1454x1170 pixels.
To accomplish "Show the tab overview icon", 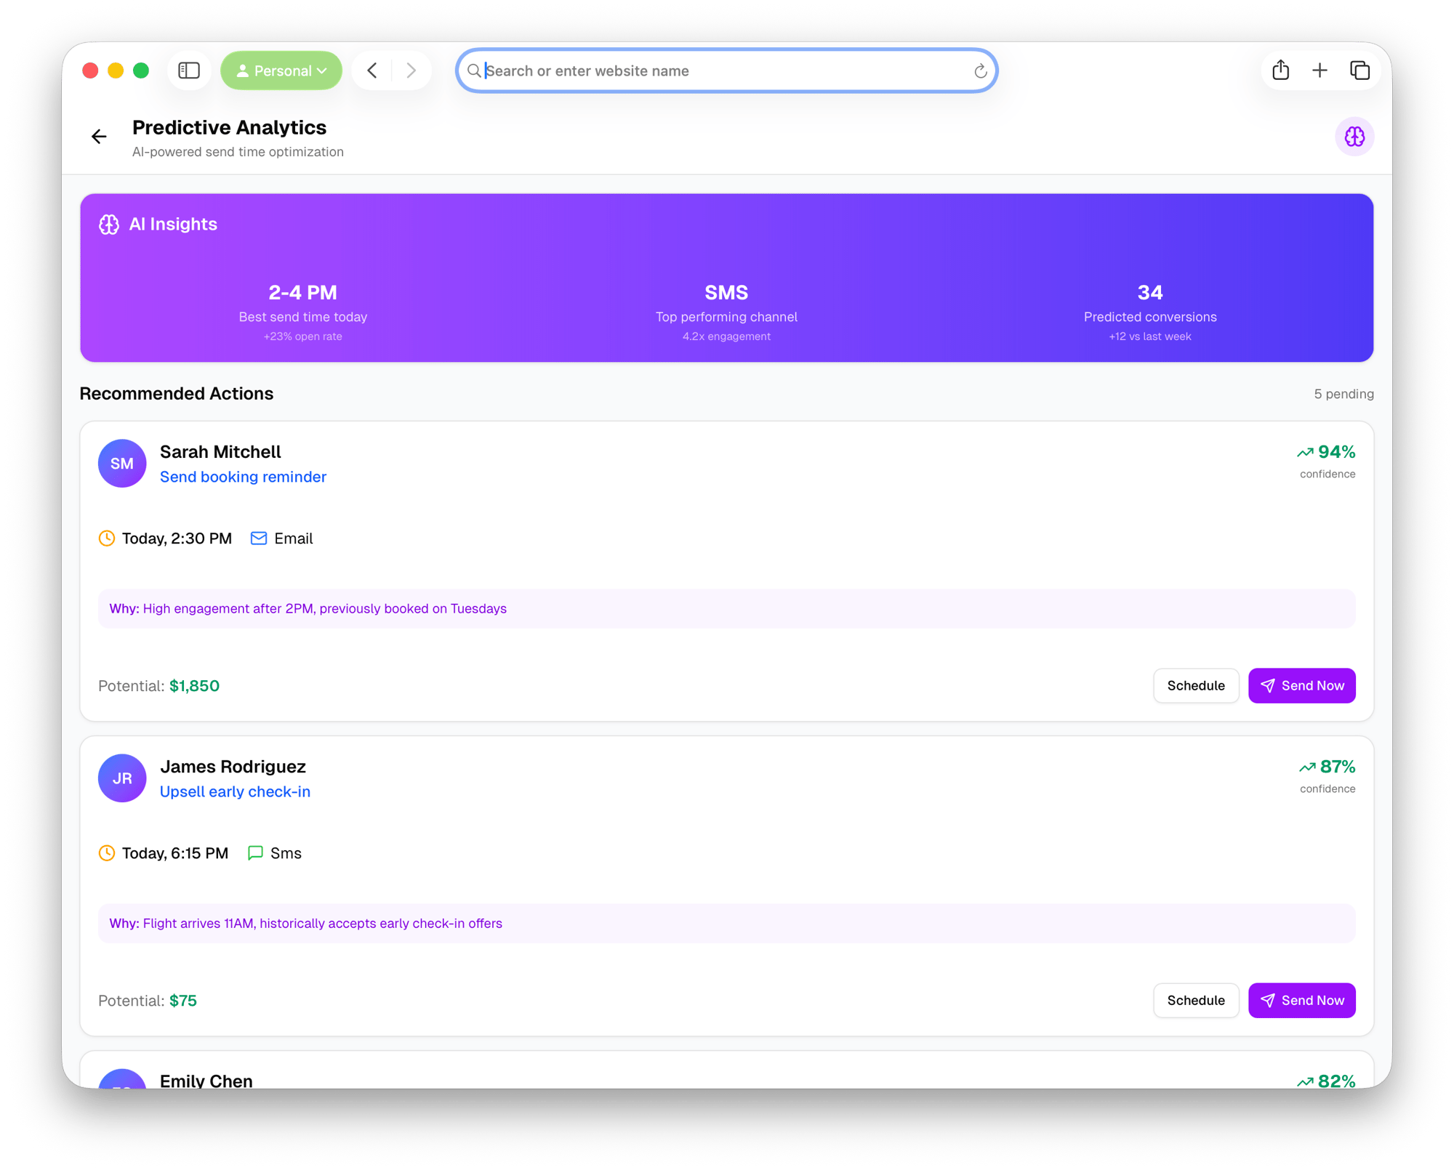I will pos(1359,70).
